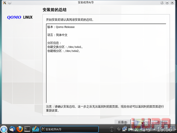Open the Klipper scissors tray icon
This screenshot has height=133, width=177.
[137, 129]
